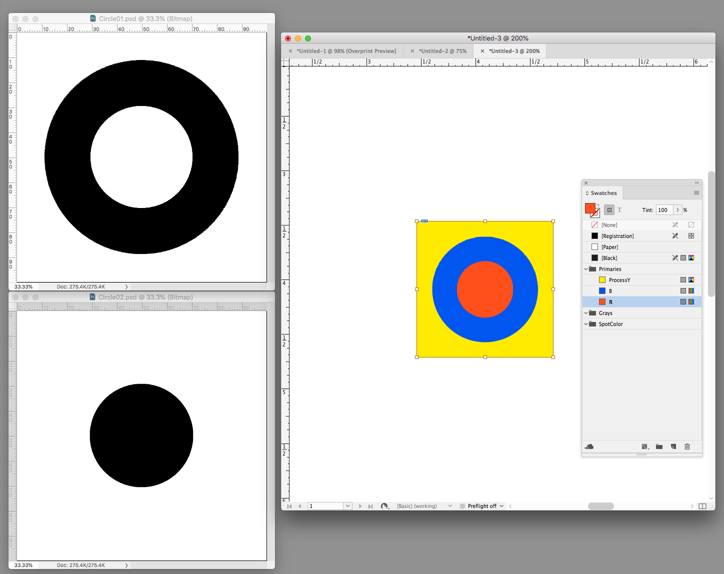Close the Swatches panel with X icon

[x=586, y=183]
